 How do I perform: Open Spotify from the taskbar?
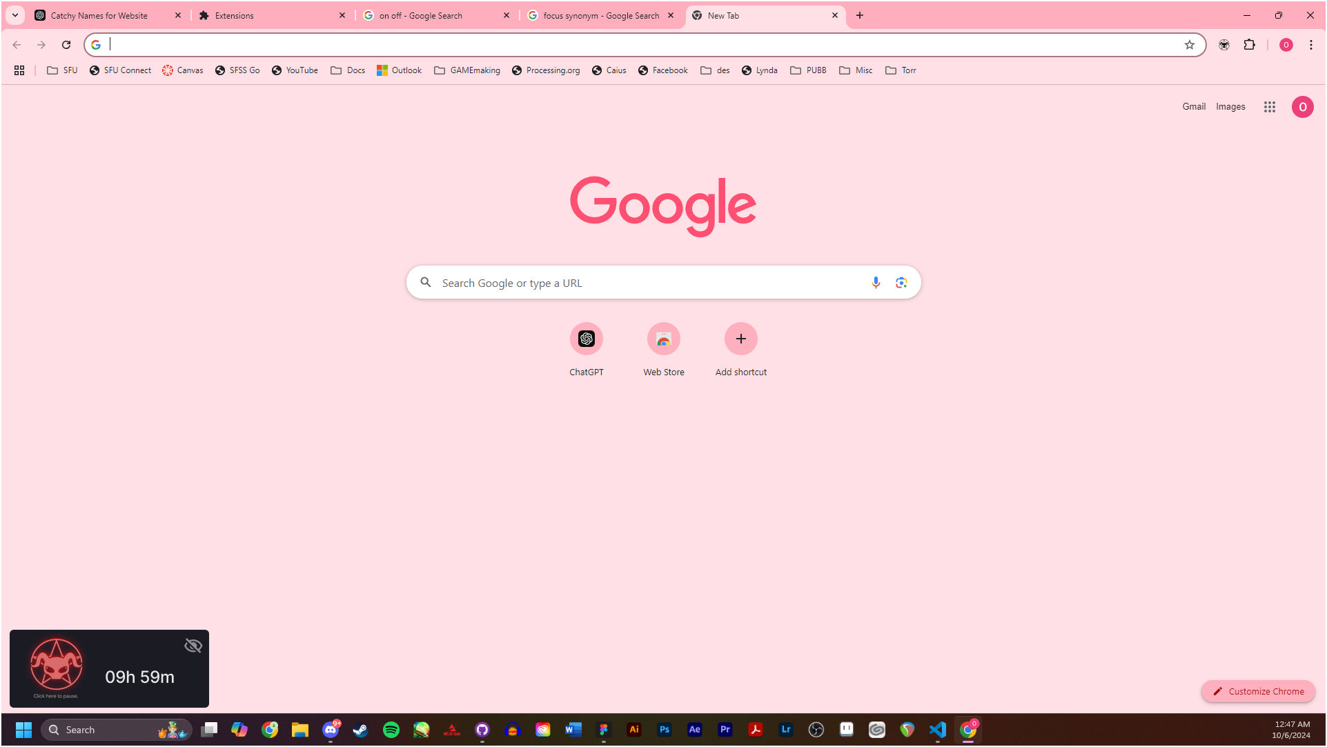(x=391, y=730)
